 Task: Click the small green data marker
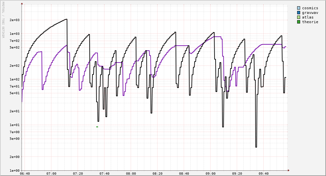[x=97, y=127]
